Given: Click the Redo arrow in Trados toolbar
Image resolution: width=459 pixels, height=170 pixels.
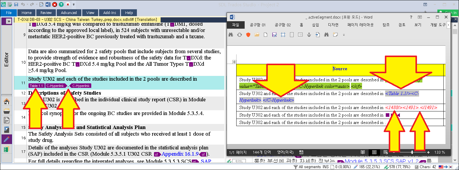Looking at the screenshot, I should [x=32, y=4].
